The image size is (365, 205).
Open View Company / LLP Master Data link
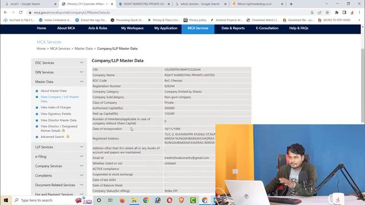click(x=60, y=99)
